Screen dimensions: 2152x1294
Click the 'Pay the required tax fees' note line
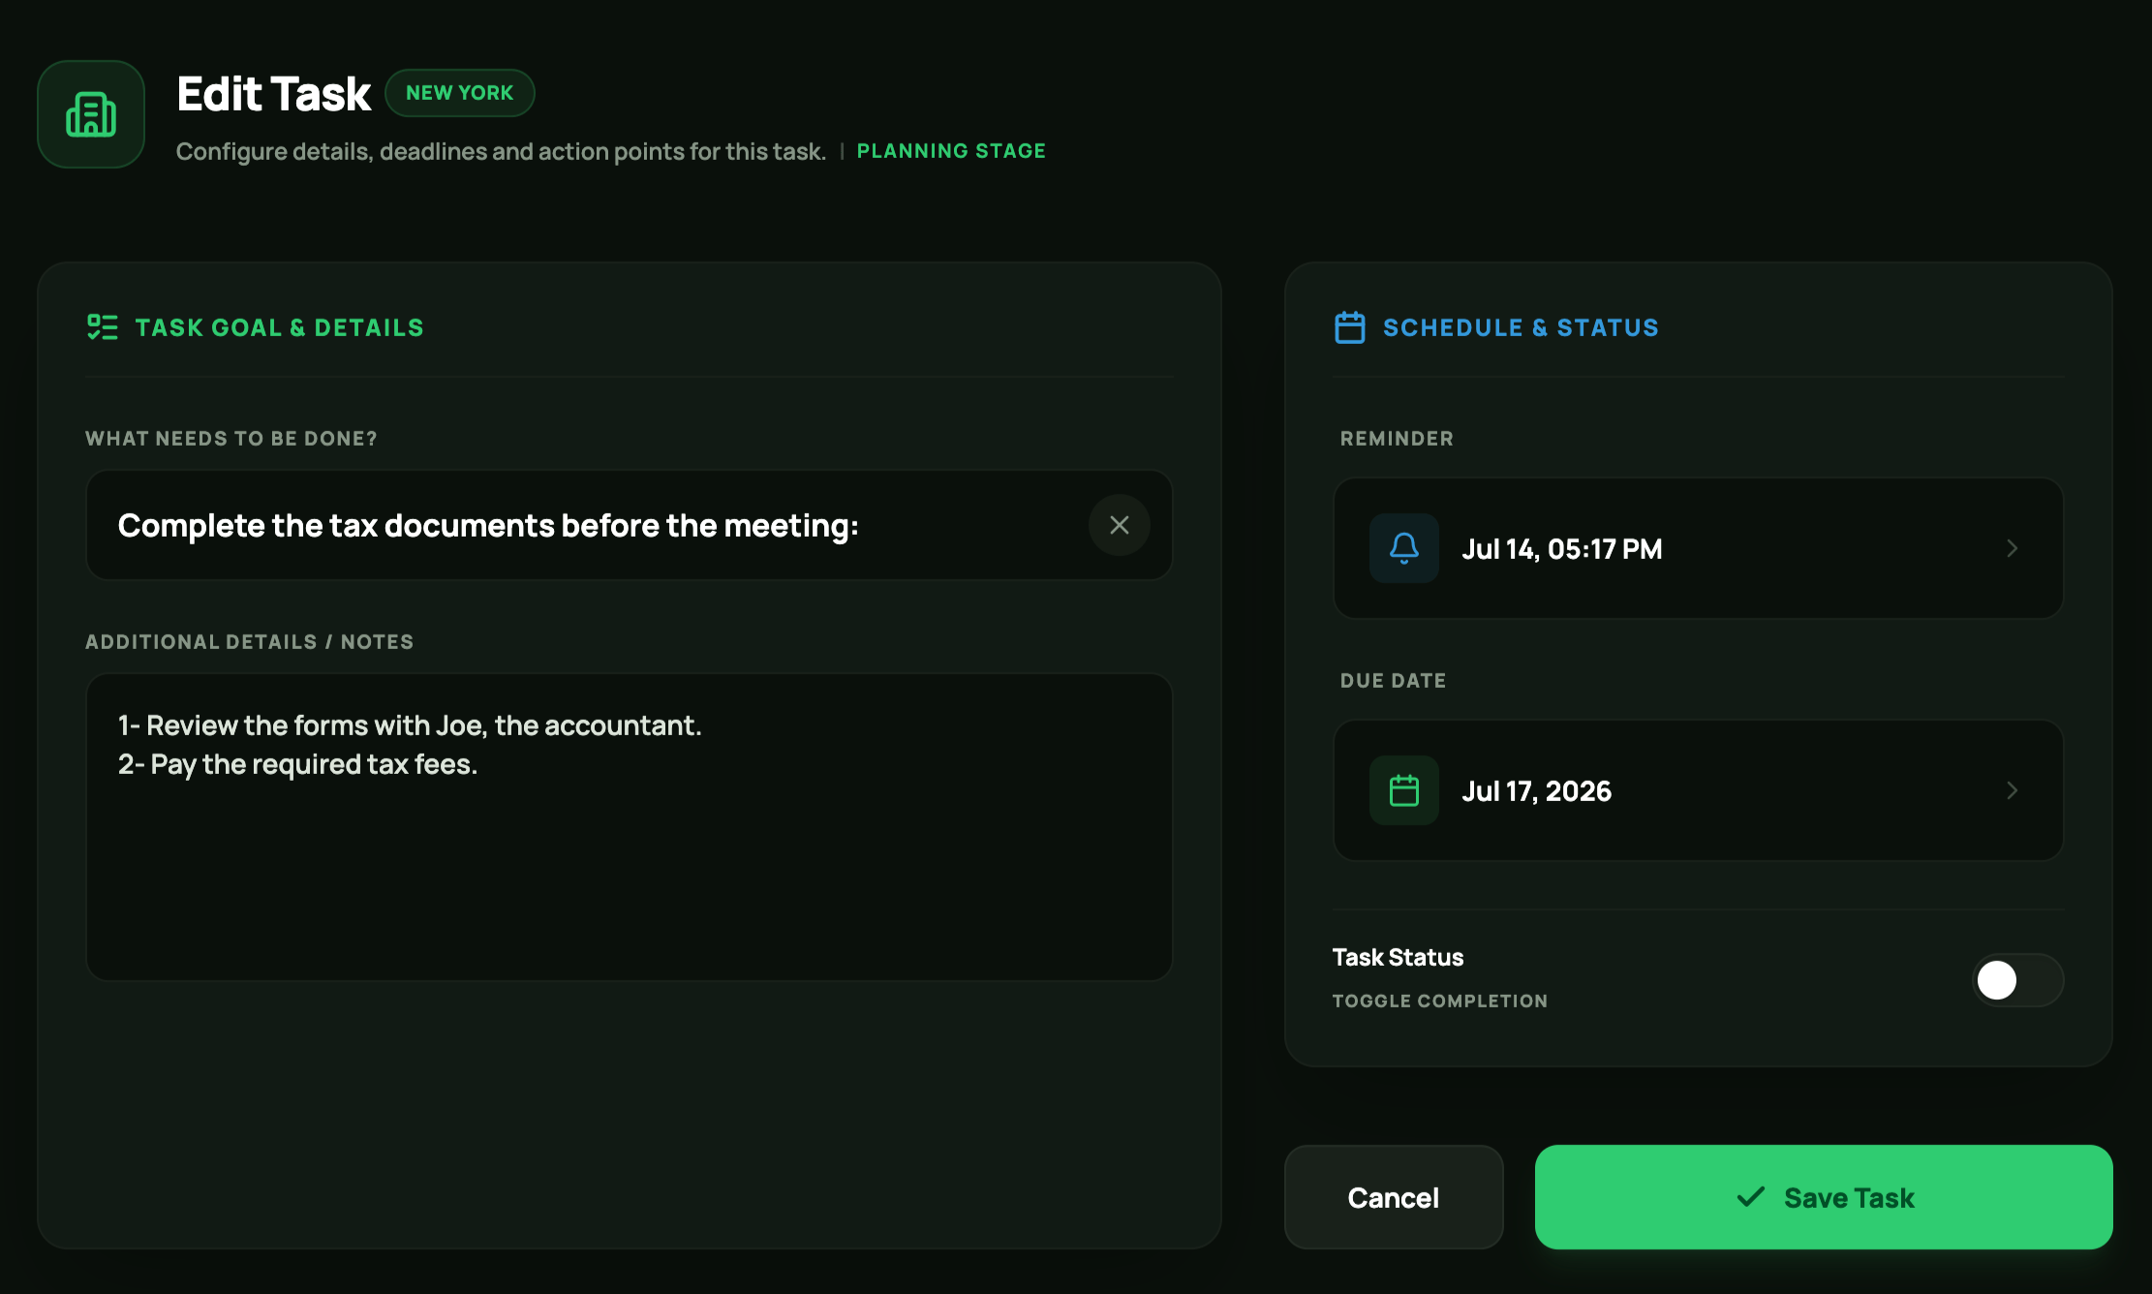coord(297,765)
